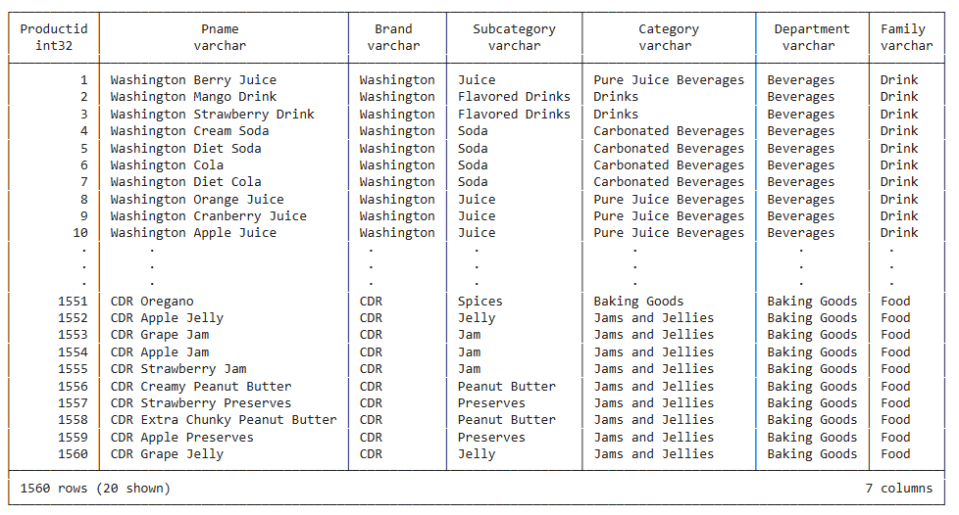
Task: Click the Washington Apple Juice cell
Action: pyautogui.click(x=193, y=233)
